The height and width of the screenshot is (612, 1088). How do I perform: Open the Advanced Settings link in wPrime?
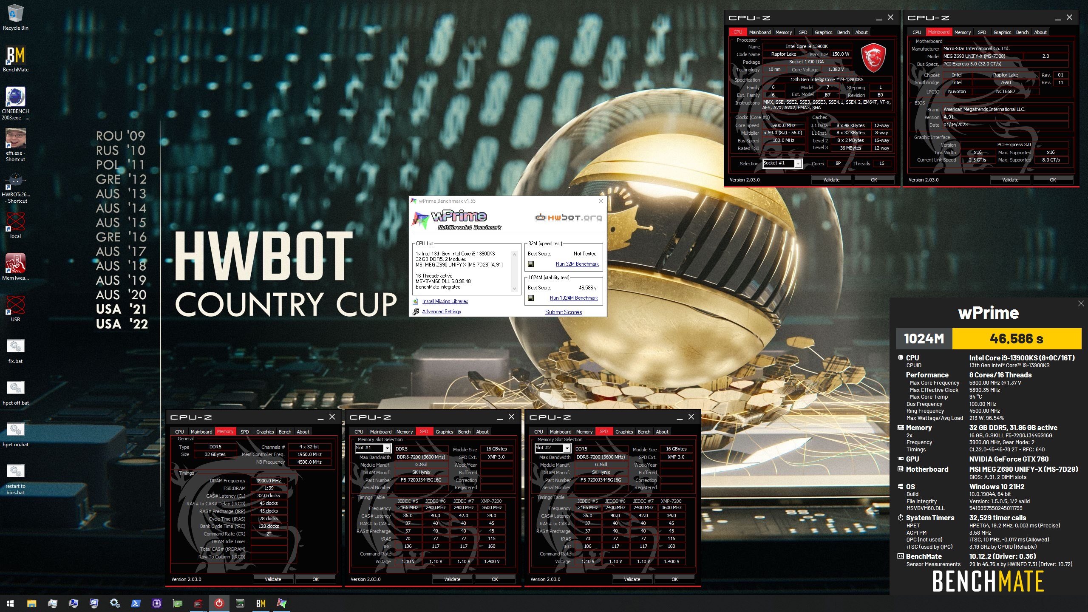click(442, 312)
